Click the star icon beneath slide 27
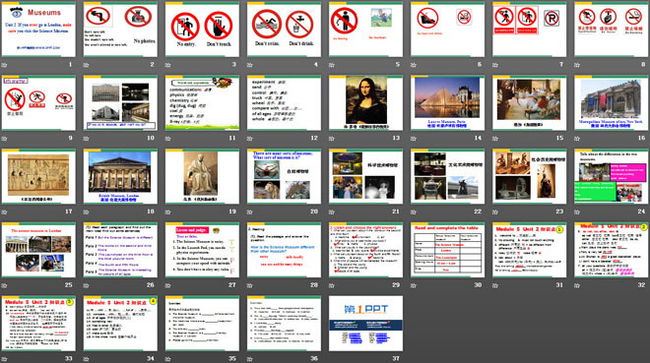Screen dimensions: 650x363 168,285
